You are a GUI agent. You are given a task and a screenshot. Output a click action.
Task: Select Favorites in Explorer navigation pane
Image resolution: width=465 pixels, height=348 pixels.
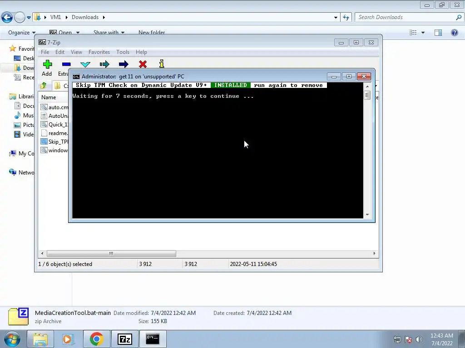tap(22, 48)
